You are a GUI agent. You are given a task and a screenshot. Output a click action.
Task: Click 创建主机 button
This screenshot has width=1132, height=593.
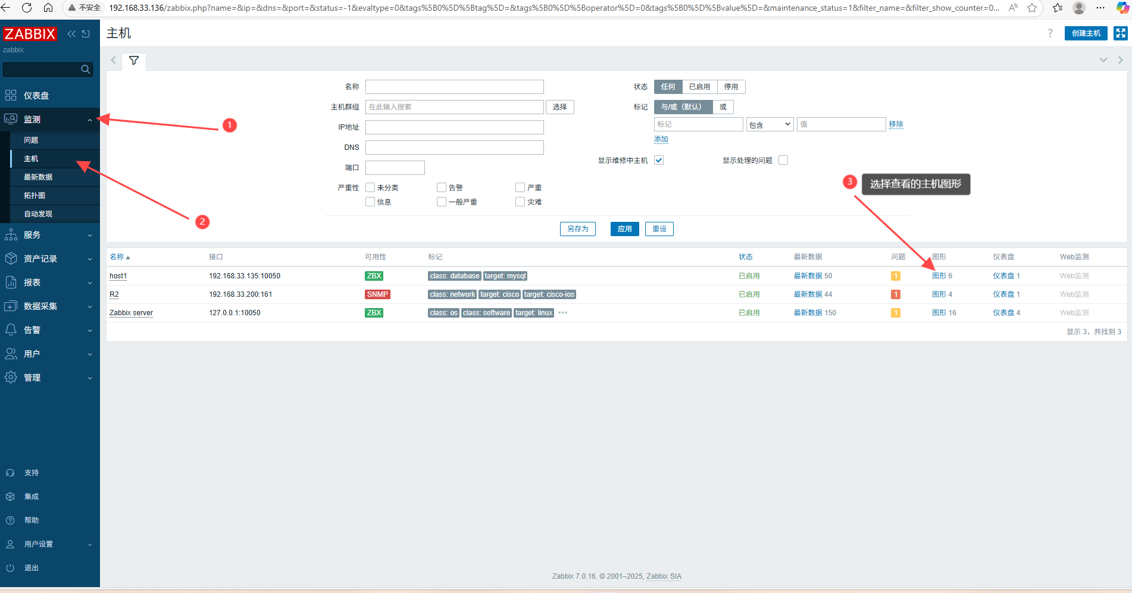(1086, 33)
